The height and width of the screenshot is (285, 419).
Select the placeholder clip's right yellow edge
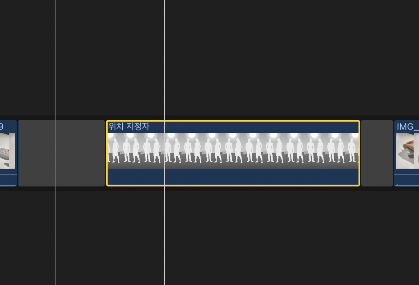pos(359,153)
